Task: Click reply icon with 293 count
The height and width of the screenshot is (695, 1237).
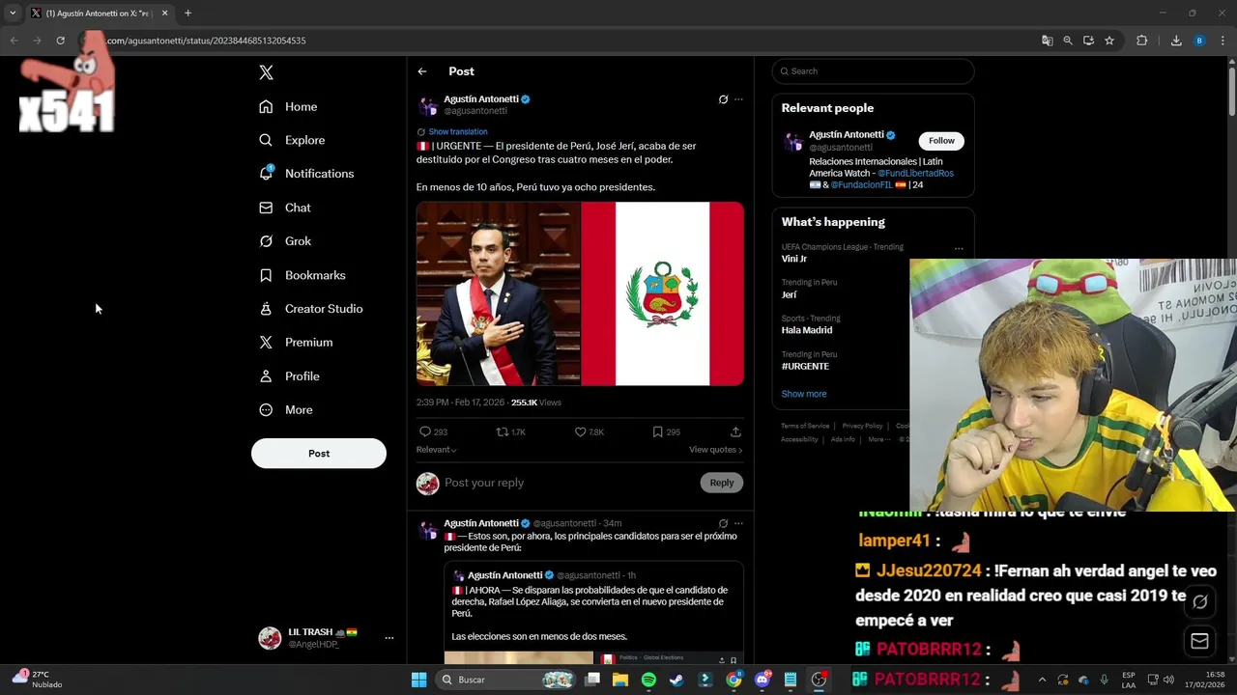Action: 433,431
